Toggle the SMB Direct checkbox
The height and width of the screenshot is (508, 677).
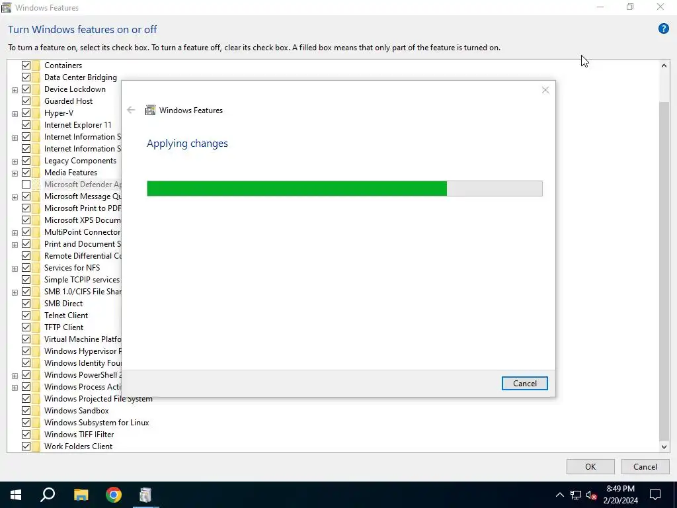pyautogui.click(x=26, y=304)
